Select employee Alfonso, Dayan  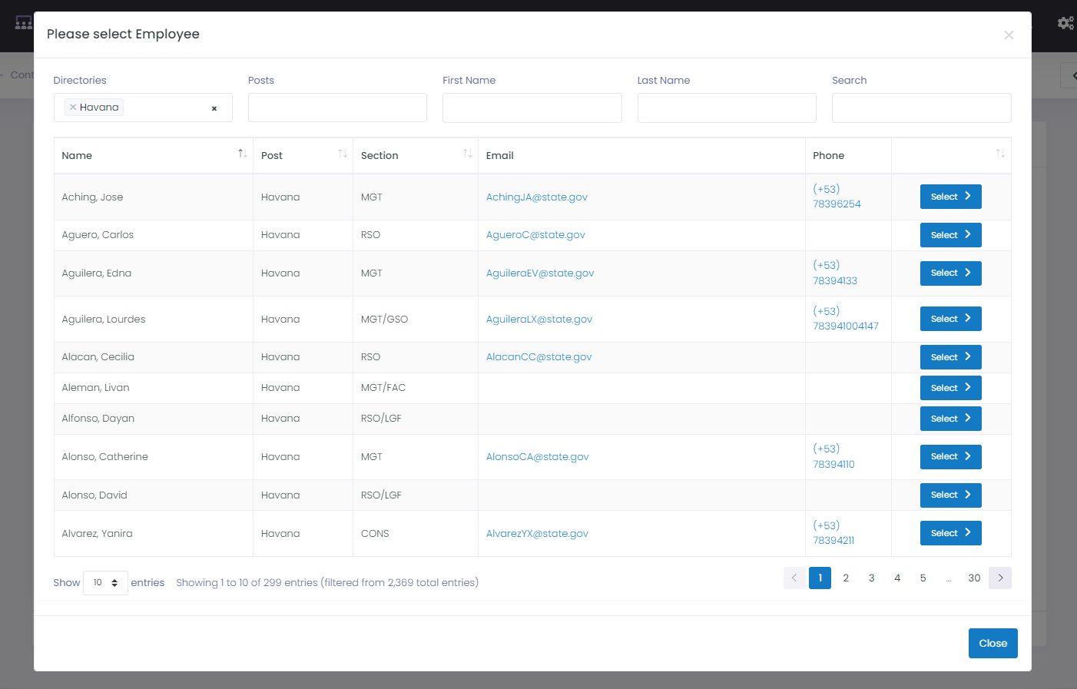(x=951, y=419)
